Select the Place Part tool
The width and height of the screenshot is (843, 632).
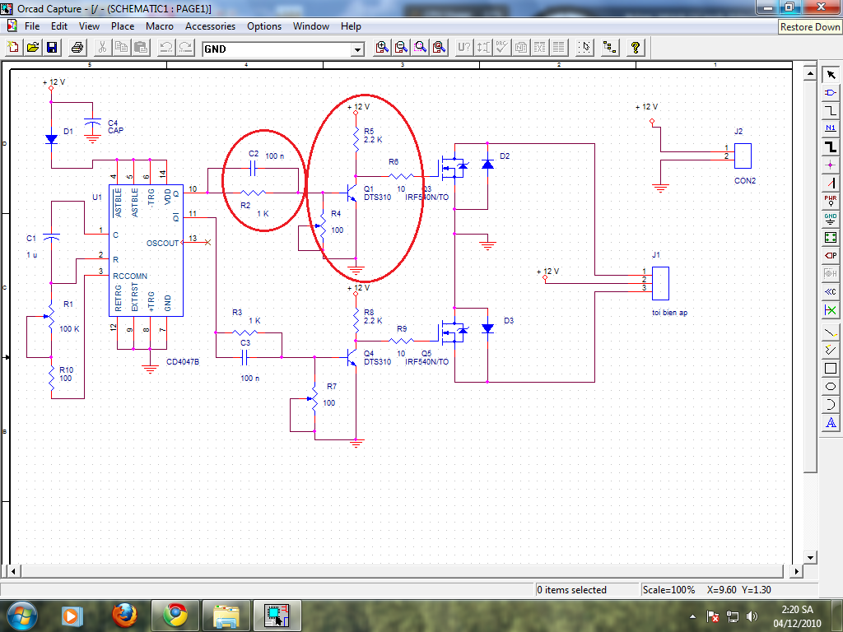click(x=831, y=93)
